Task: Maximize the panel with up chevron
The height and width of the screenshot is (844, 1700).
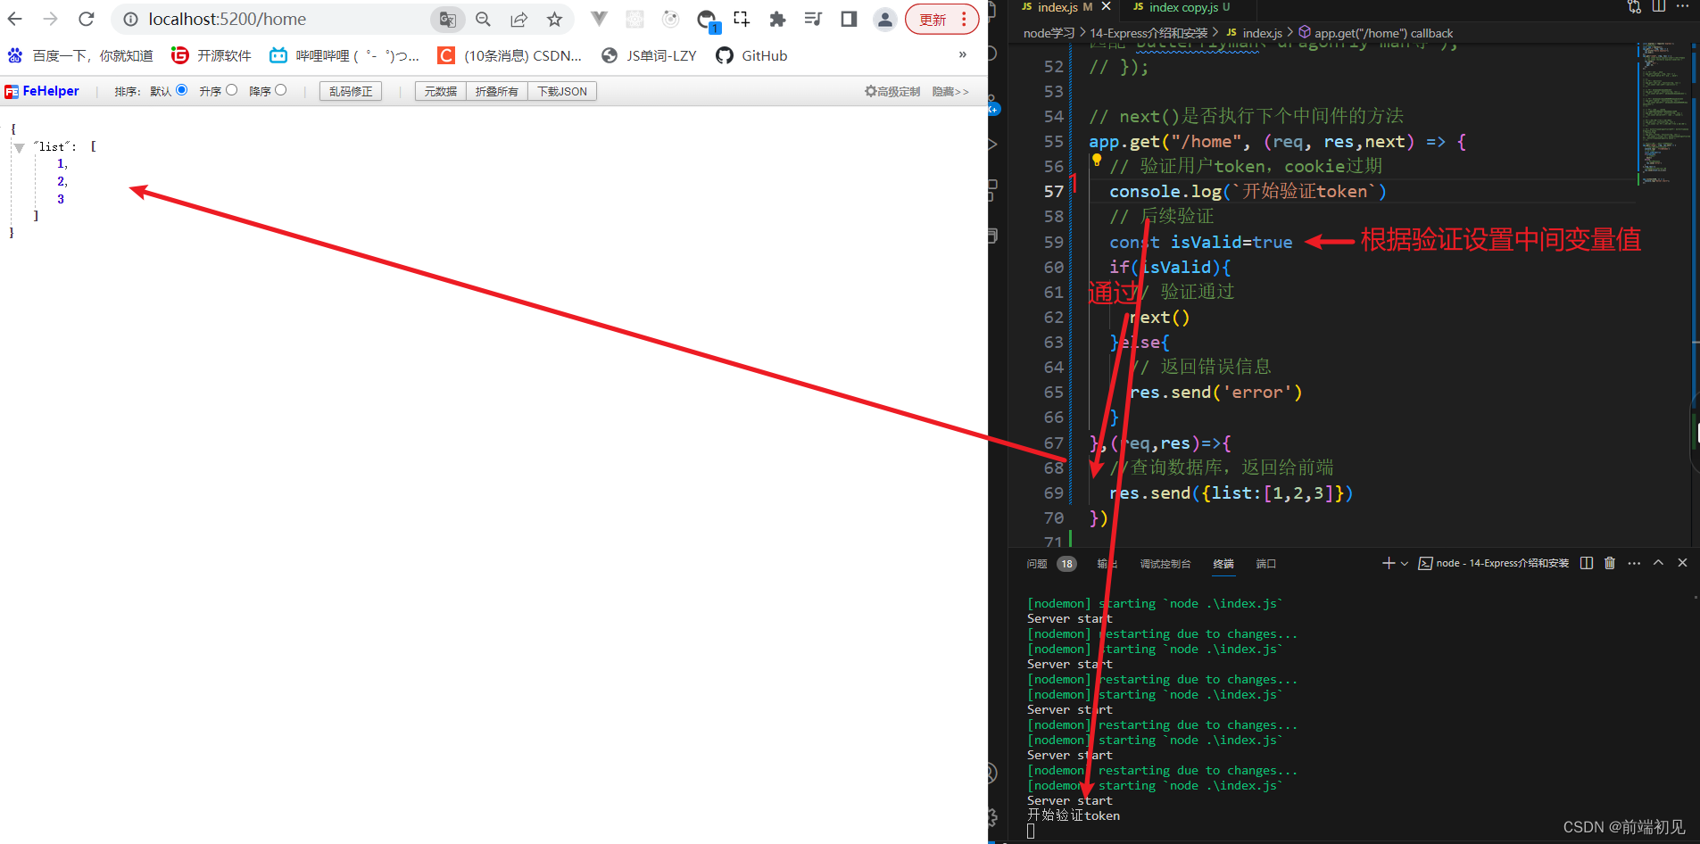Action: pyautogui.click(x=1658, y=563)
